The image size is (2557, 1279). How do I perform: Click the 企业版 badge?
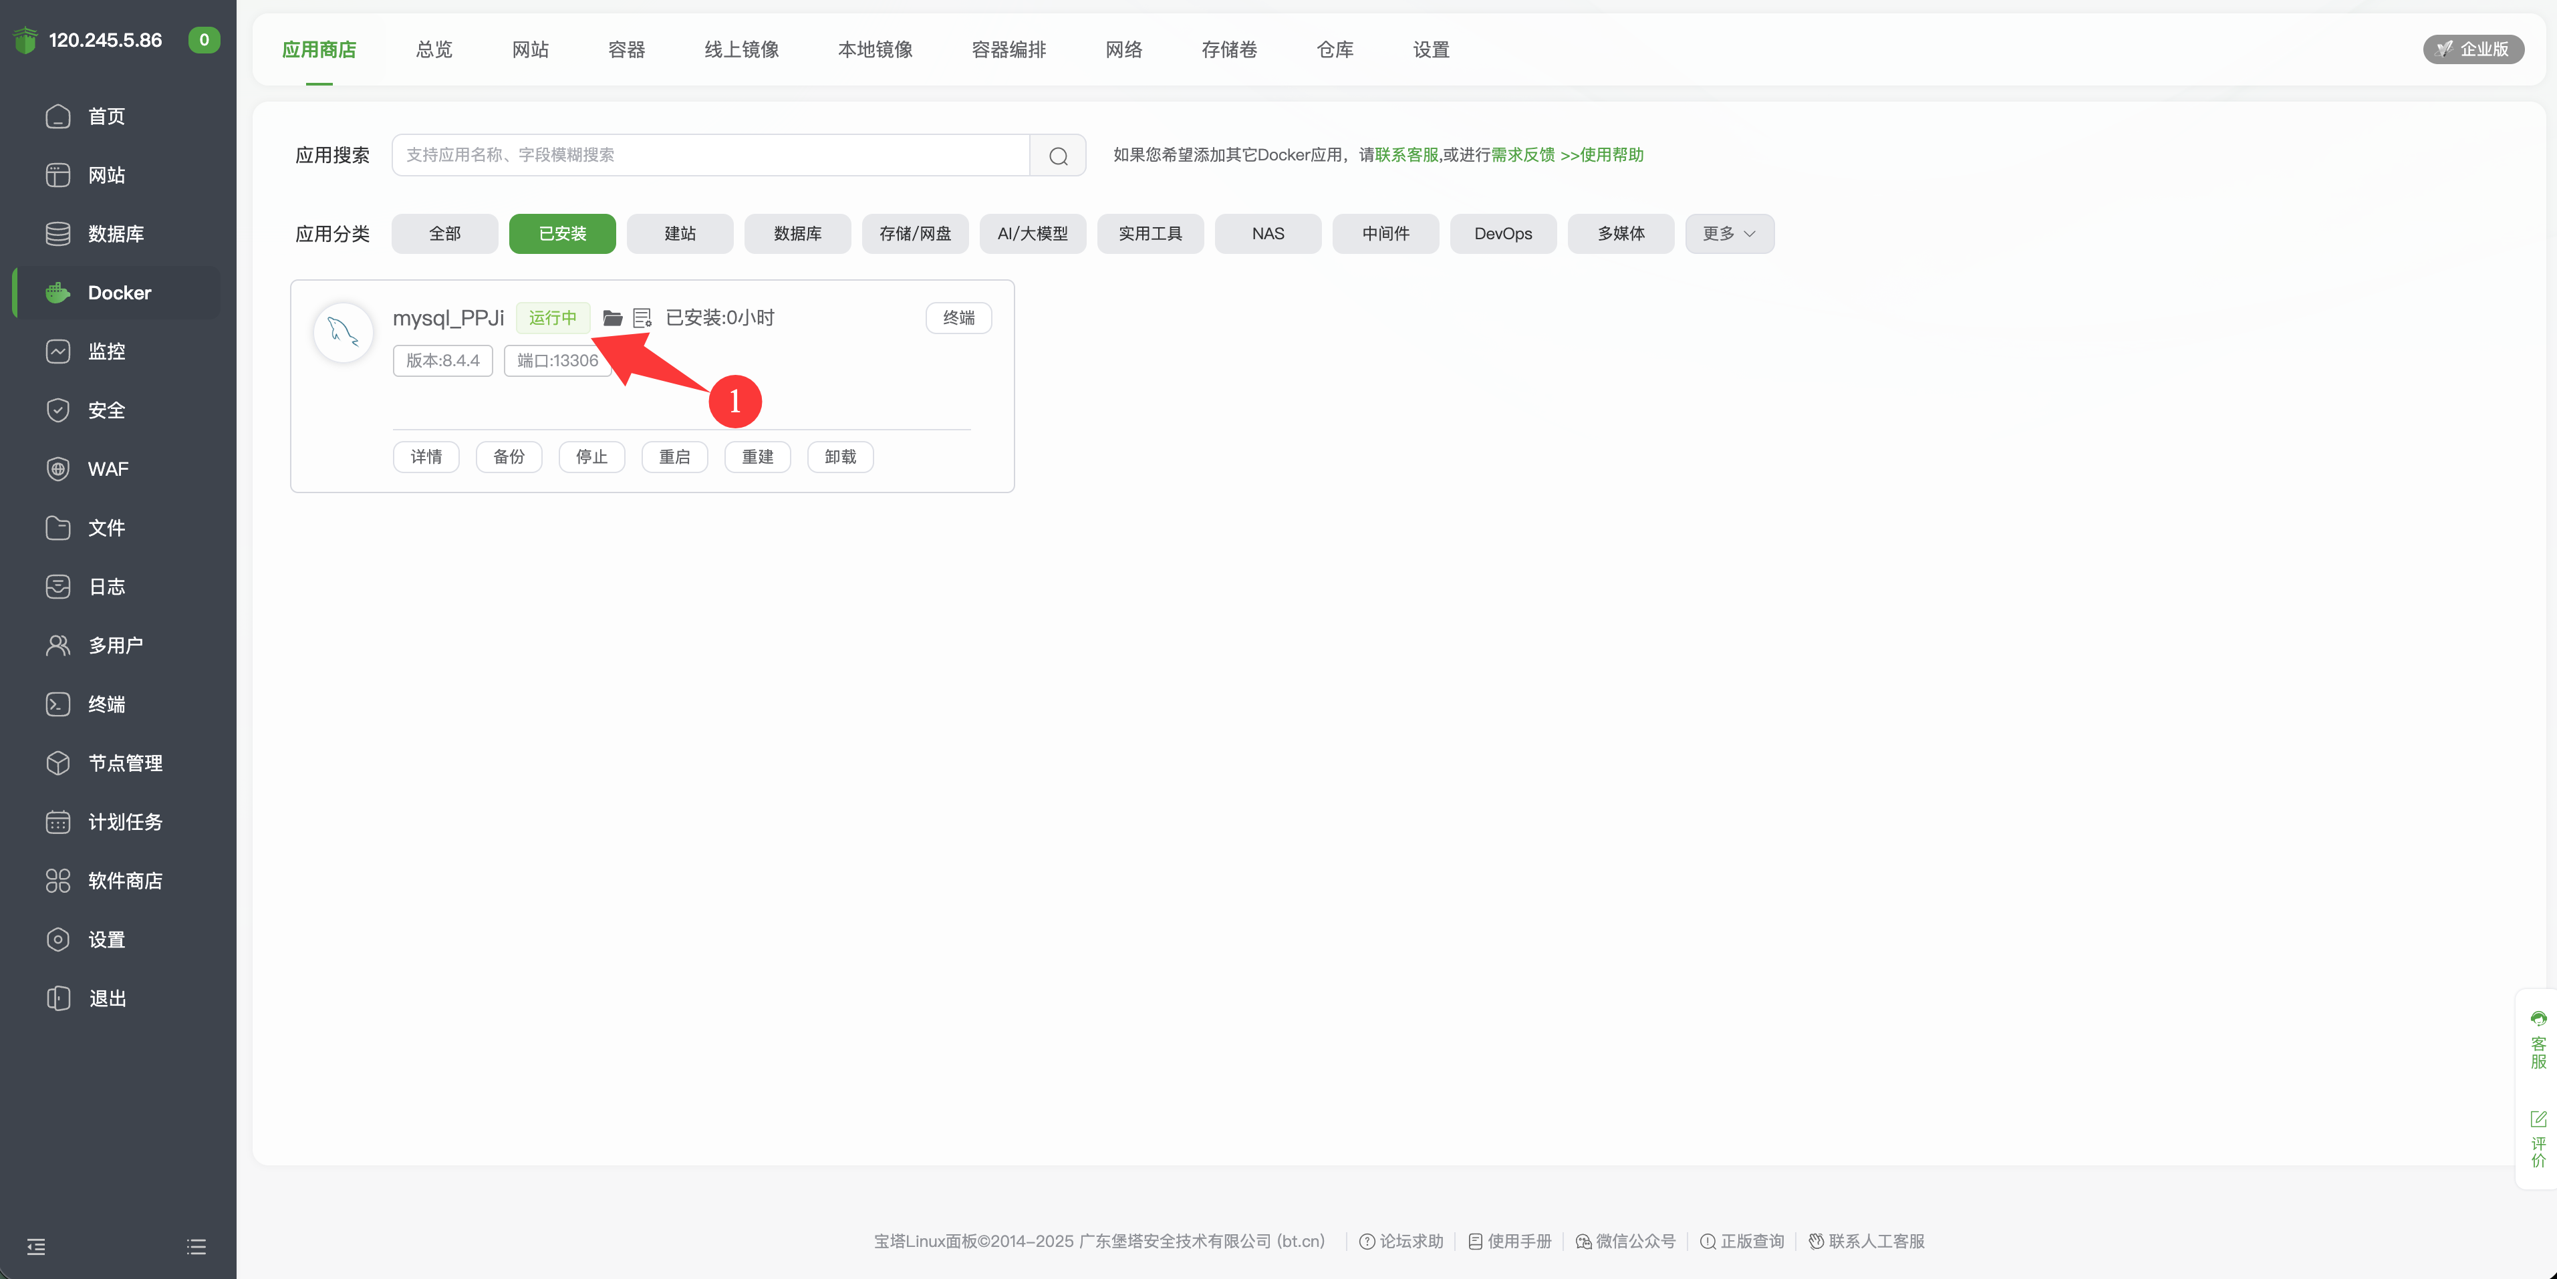[x=2473, y=49]
